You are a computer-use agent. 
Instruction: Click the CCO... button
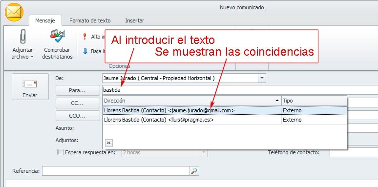[77, 116]
